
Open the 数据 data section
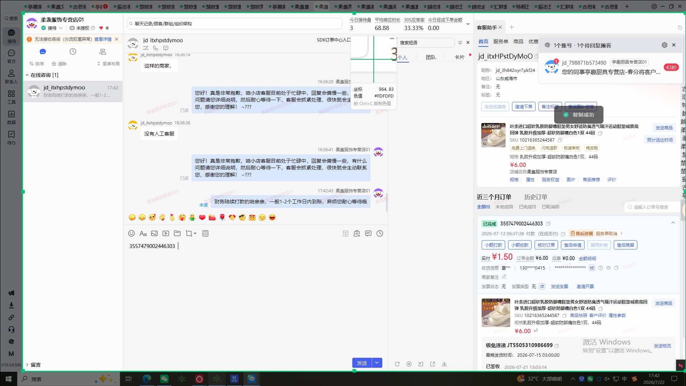[x=11, y=118]
